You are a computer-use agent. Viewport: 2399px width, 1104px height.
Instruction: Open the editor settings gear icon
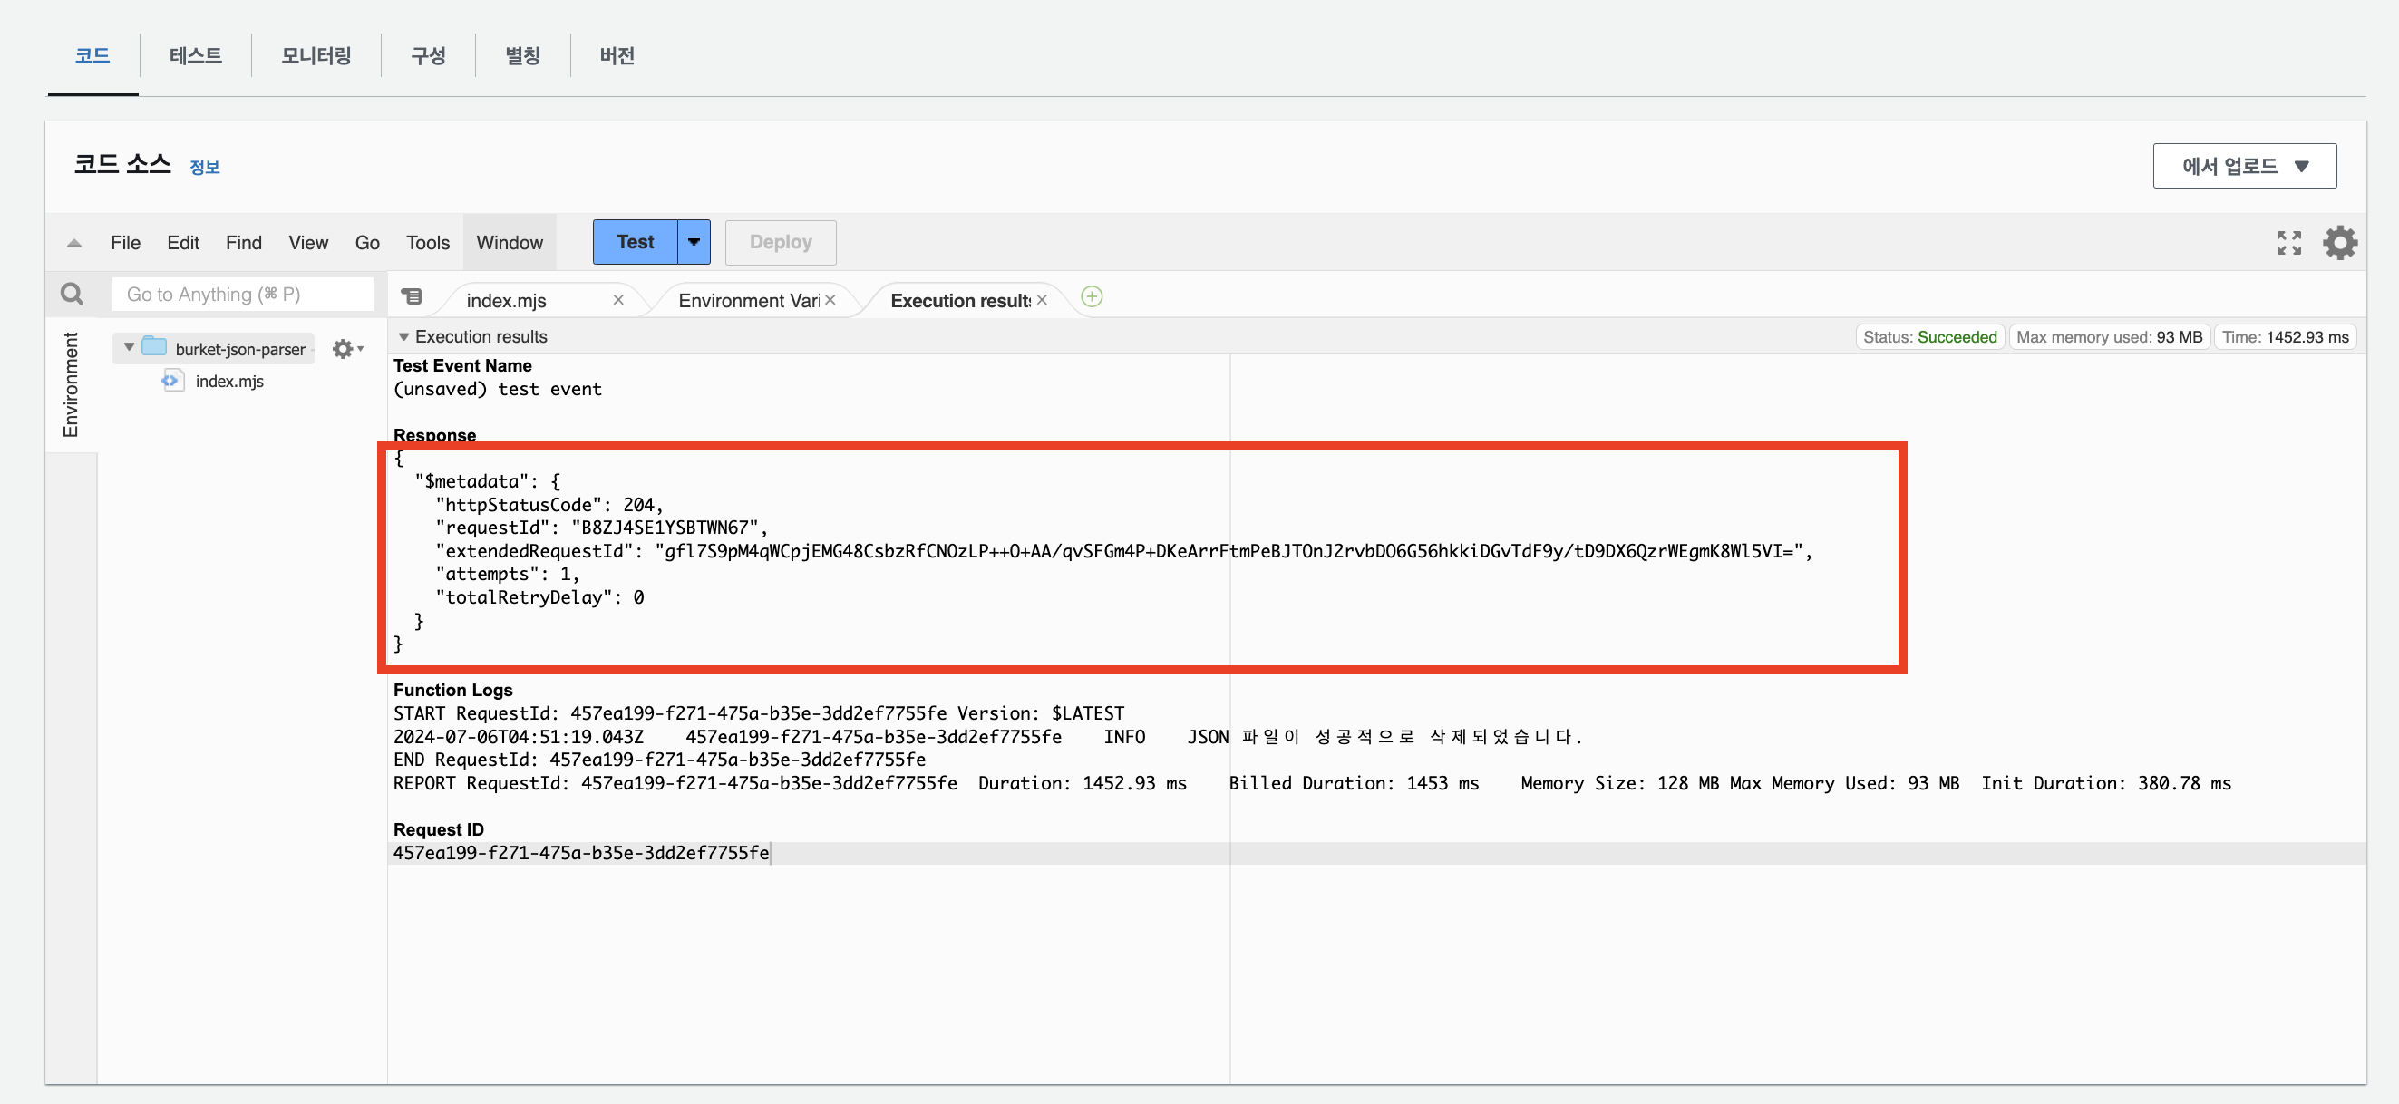(x=2338, y=243)
